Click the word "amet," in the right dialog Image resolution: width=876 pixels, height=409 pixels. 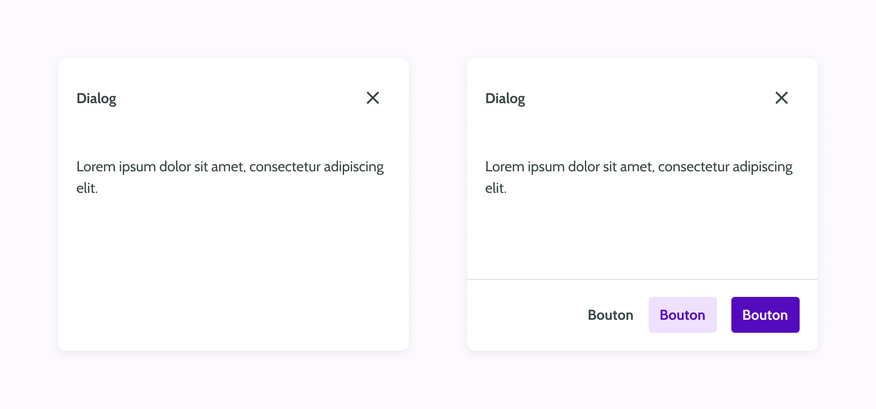pos(637,167)
